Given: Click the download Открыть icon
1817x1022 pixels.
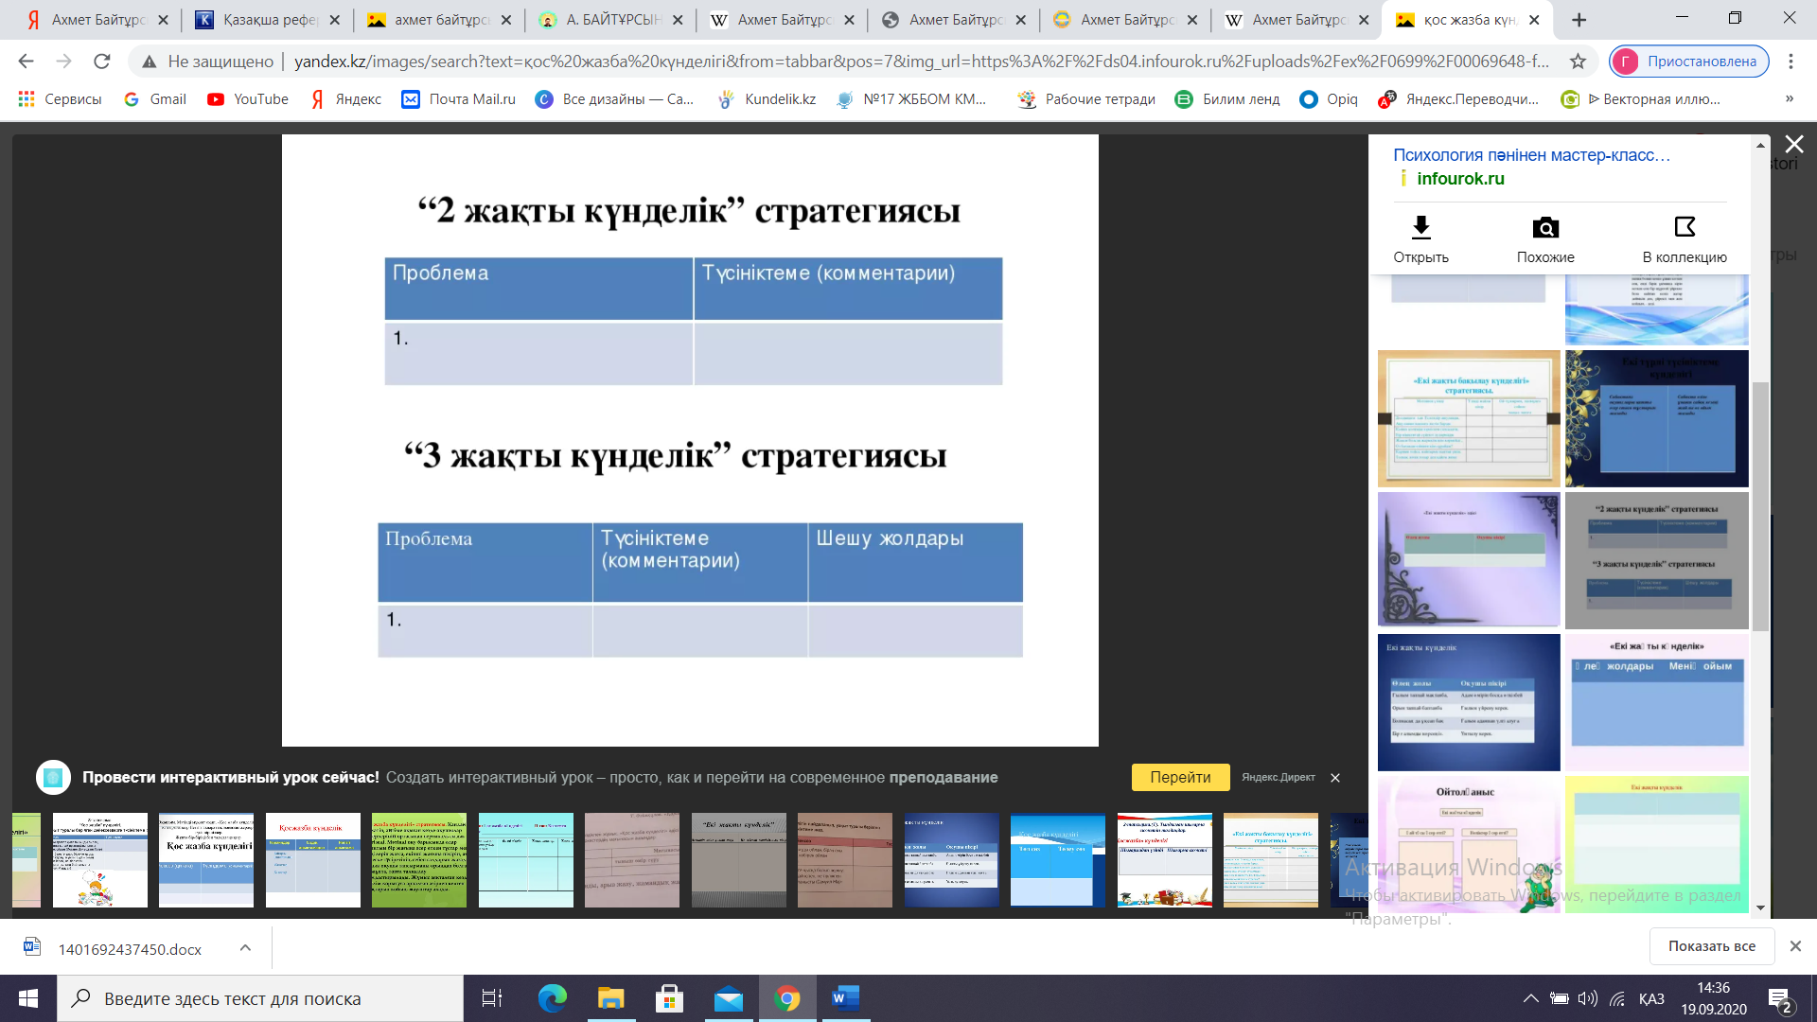Looking at the screenshot, I should [x=1420, y=228].
